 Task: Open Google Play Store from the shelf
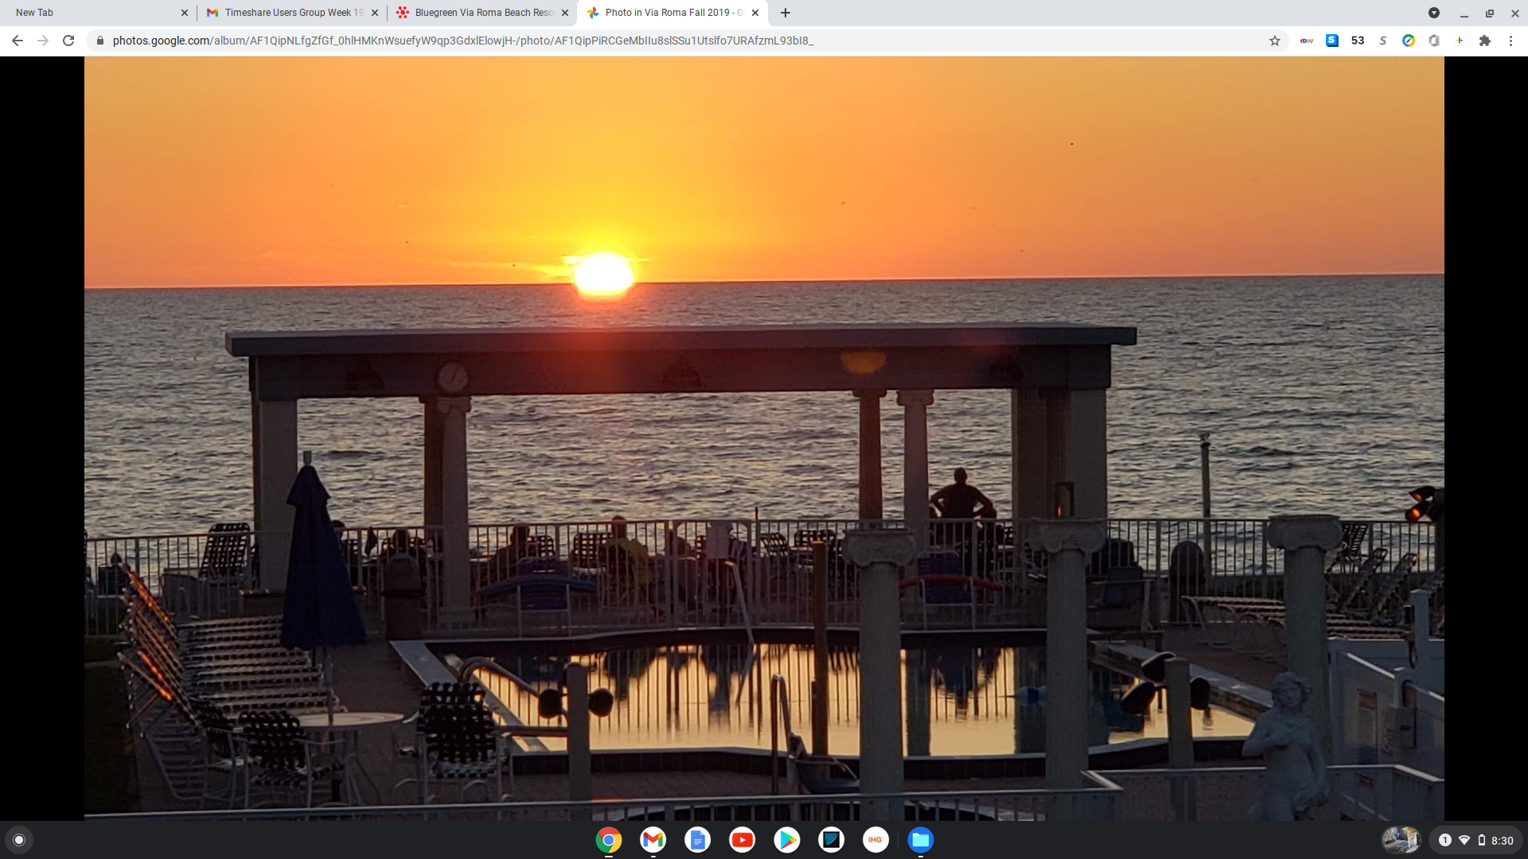coord(786,839)
